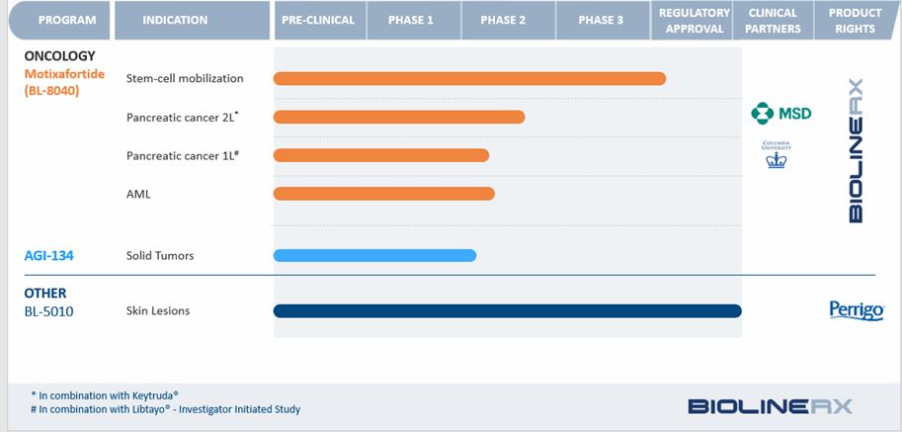Click the BiolineRX footer logo
Screen dimensions: 902x432
(x=770, y=405)
